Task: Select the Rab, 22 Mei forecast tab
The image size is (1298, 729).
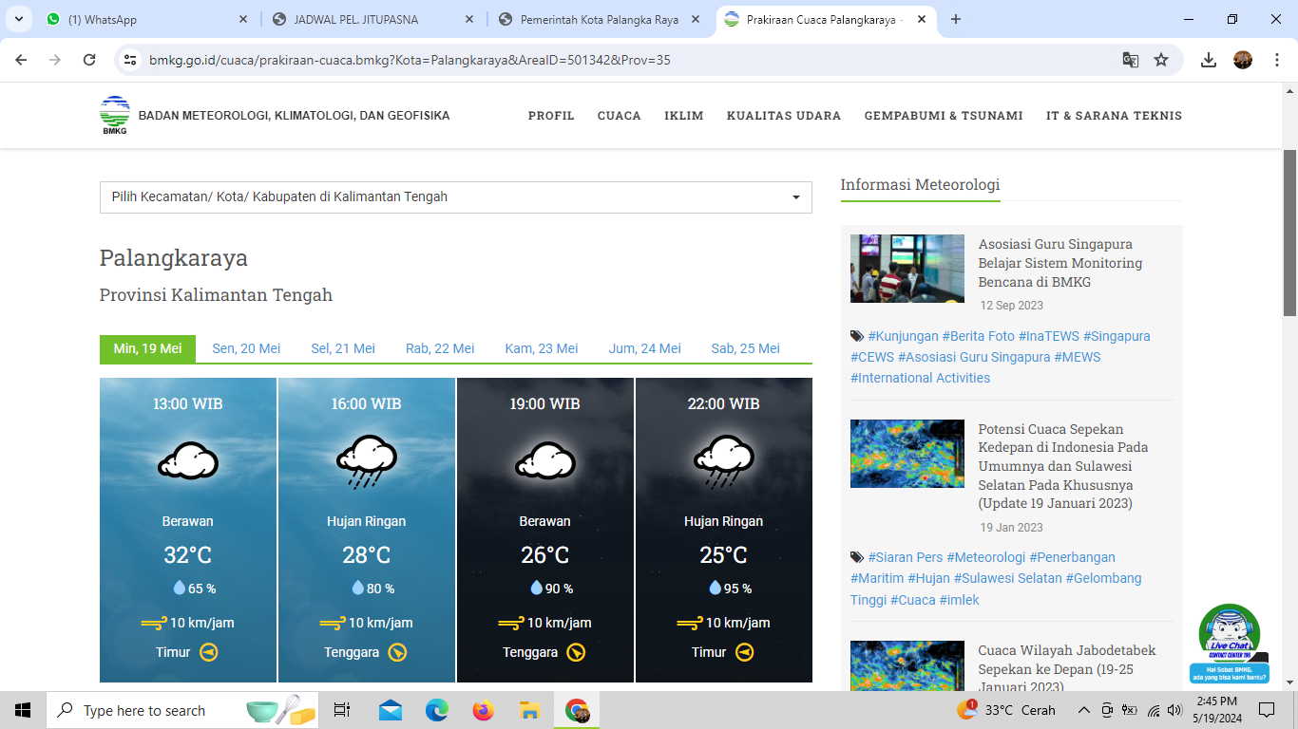Action: tap(440, 348)
